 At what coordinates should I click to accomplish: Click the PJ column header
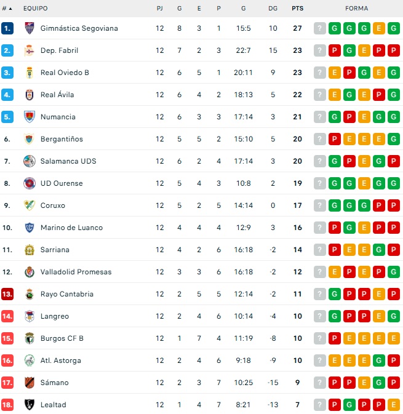160,9
